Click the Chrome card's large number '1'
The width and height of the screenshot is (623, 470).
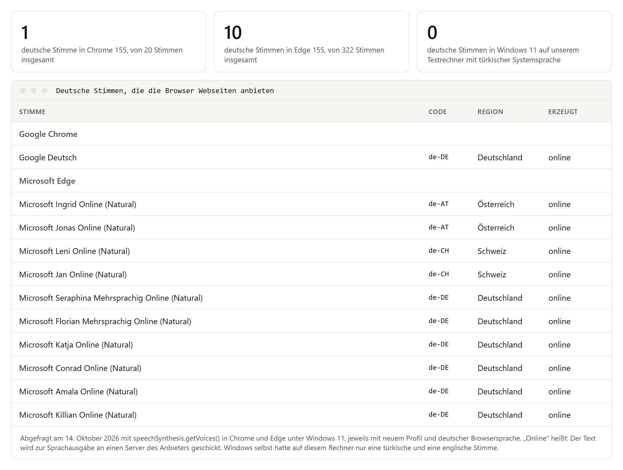pos(25,32)
